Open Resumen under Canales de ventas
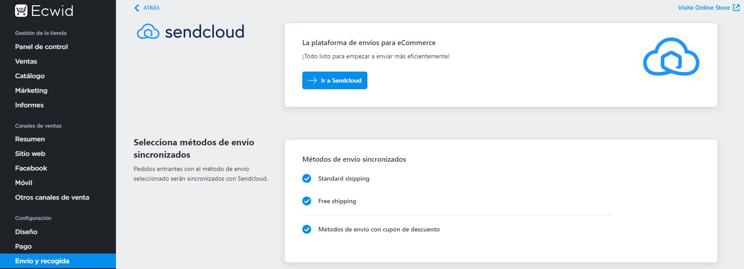The width and height of the screenshot is (744, 269). tap(30, 139)
